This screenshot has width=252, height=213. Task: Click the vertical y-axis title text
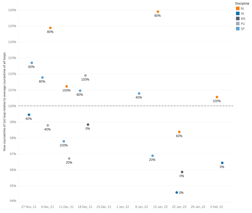coord(5,102)
